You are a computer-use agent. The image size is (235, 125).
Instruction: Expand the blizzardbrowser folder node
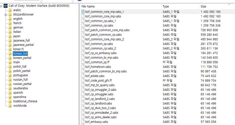[x=5, y=15]
